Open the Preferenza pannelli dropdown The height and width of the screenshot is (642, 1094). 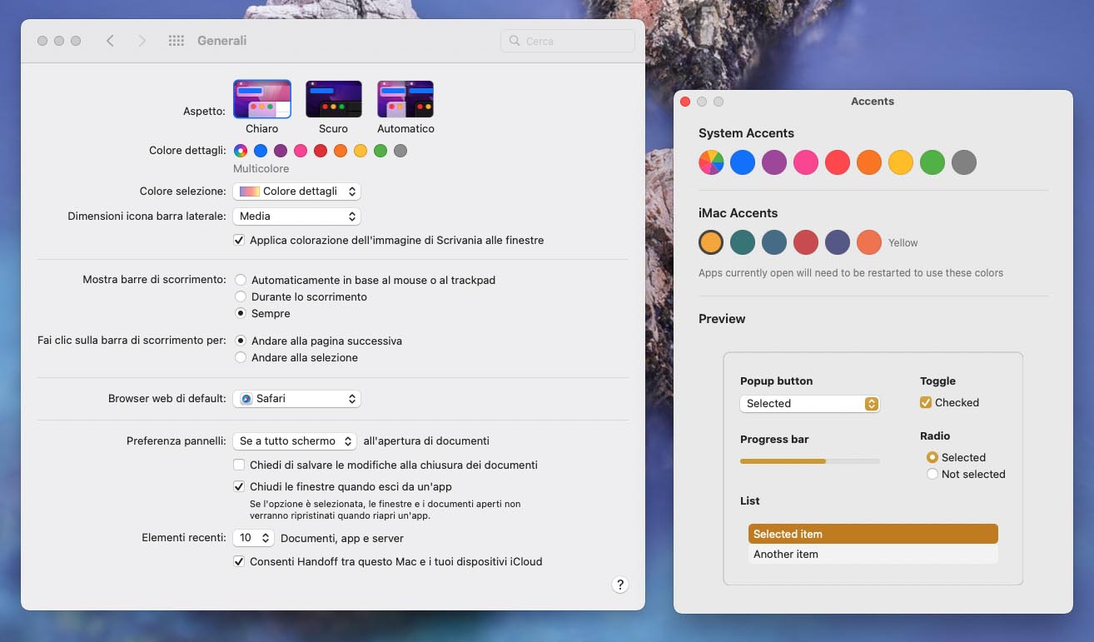click(x=294, y=440)
